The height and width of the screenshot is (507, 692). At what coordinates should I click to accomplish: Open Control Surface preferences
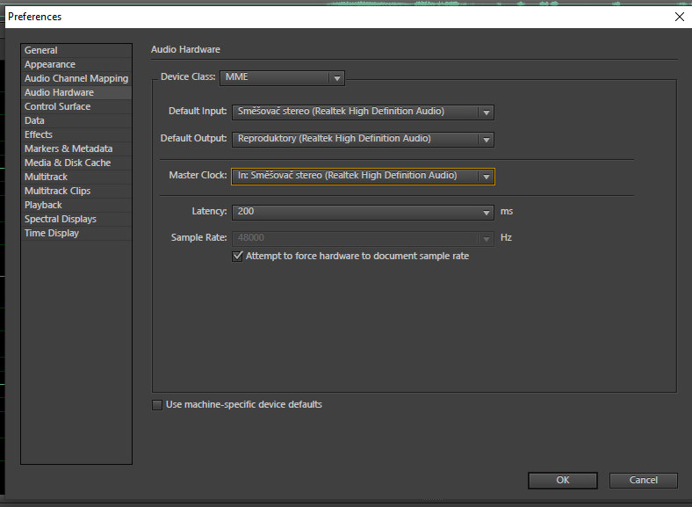[x=57, y=106]
